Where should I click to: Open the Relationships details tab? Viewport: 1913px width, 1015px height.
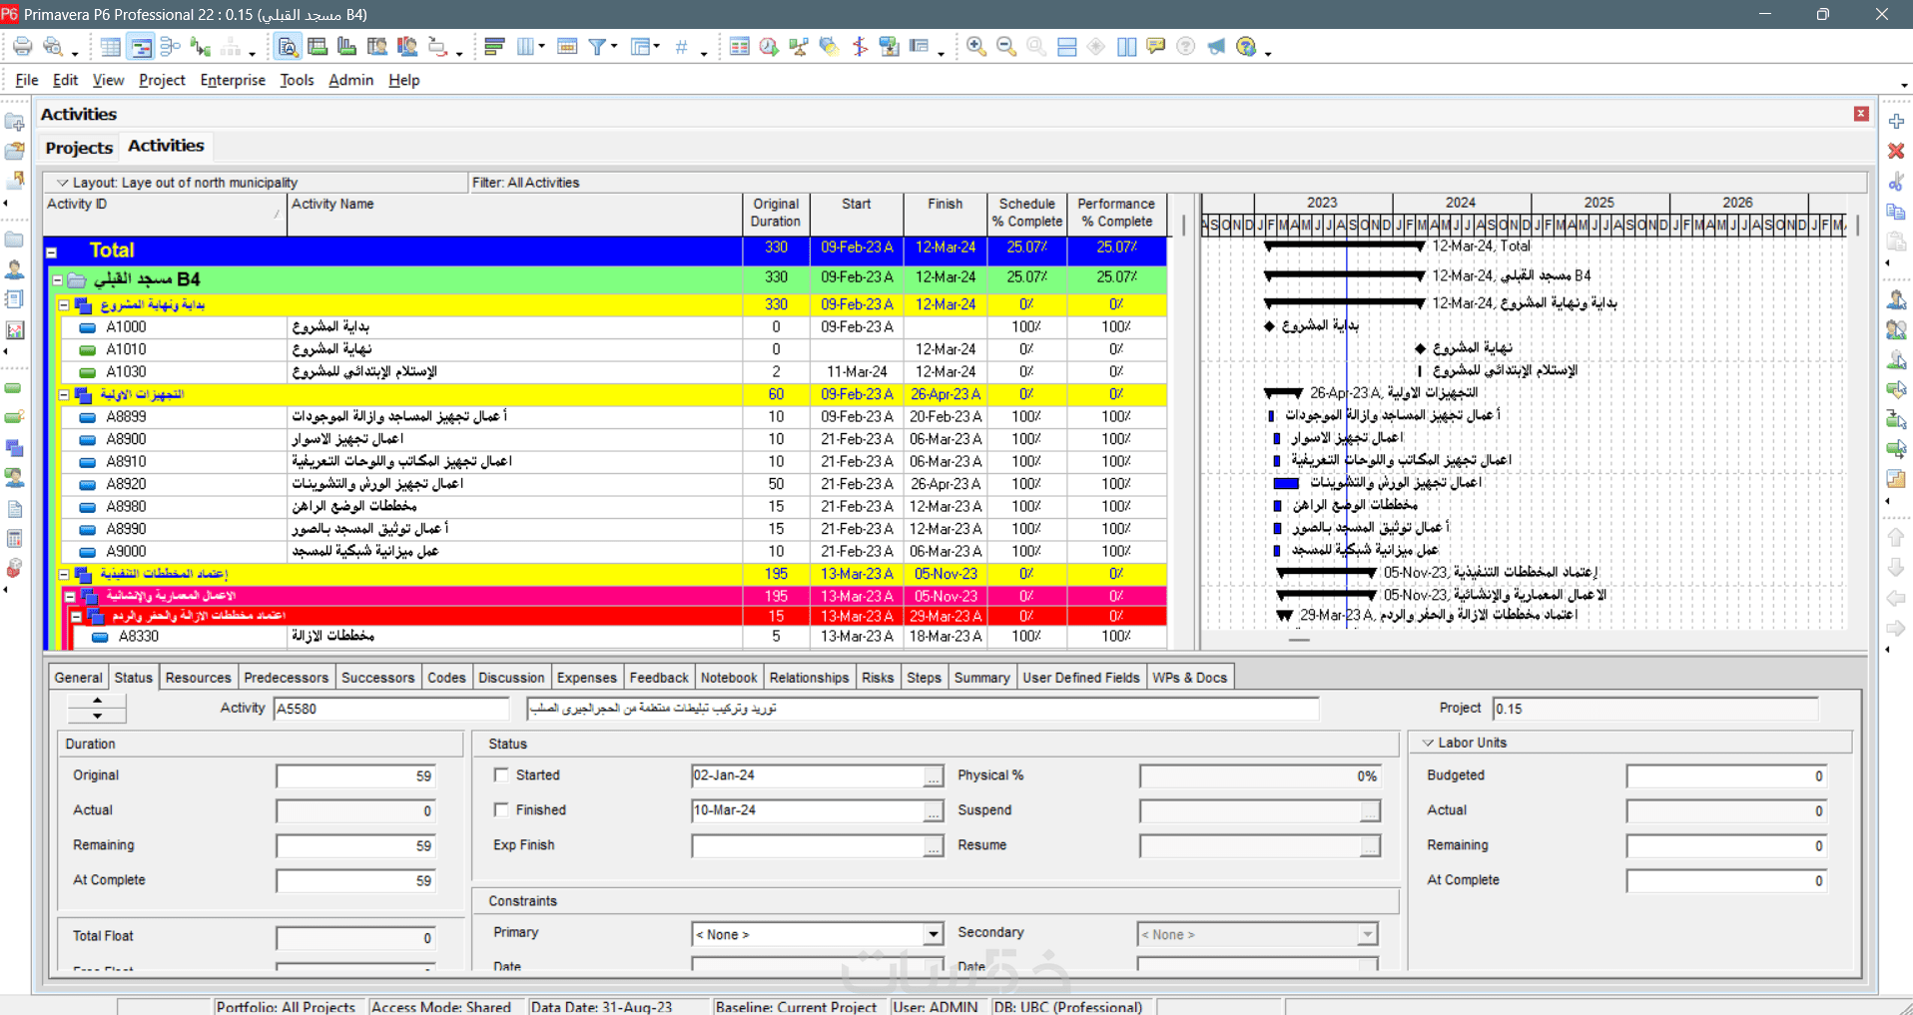point(809,678)
